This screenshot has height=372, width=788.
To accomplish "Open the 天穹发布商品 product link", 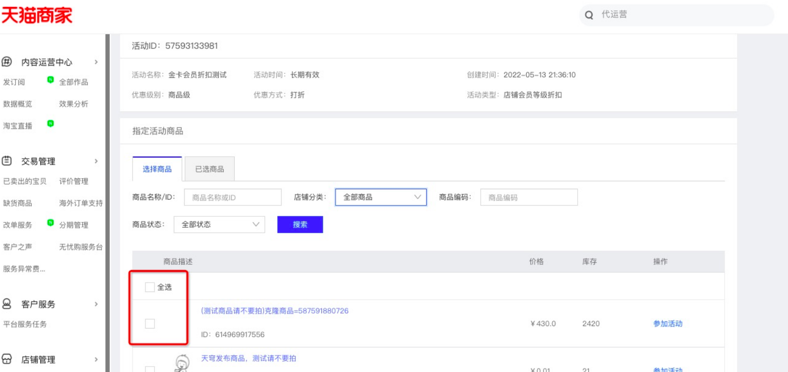I will click(x=248, y=358).
